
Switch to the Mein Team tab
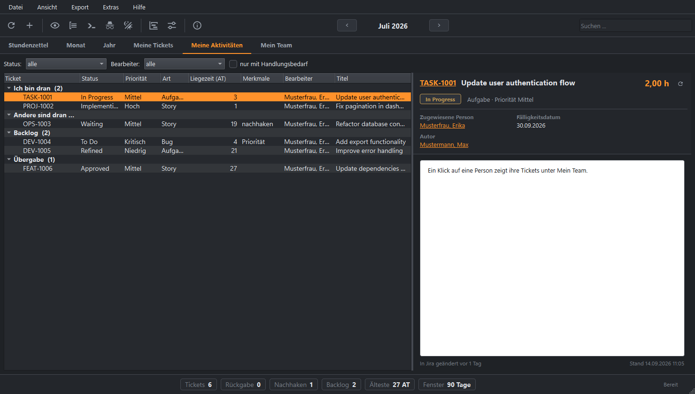click(x=276, y=45)
